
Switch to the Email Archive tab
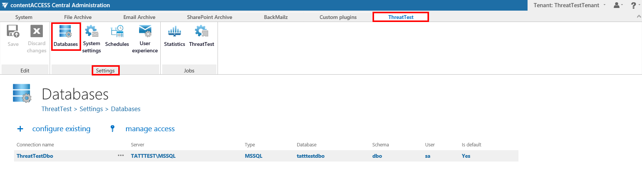tap(139, 17)
